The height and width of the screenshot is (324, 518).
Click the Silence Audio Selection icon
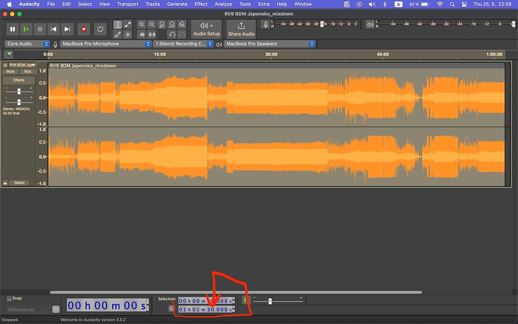[x=152, y=34]
